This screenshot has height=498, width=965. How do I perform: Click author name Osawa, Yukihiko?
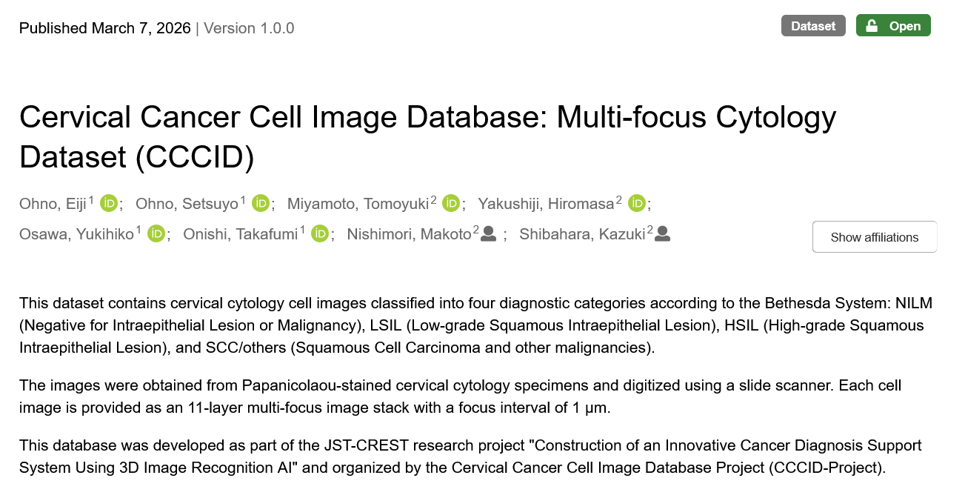click(77, 235)
